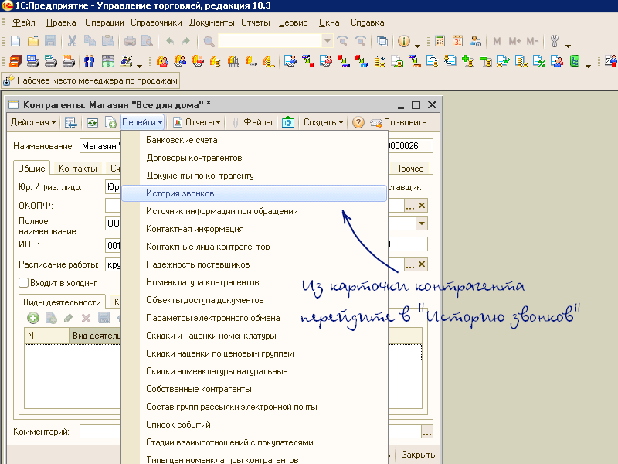This screenshot has height=464, width=618.
Task: Click the red X delete row icon
Action: coord(86,318)
